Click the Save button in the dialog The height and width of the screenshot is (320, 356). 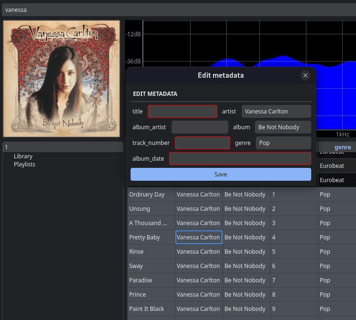tap(221, 175)
